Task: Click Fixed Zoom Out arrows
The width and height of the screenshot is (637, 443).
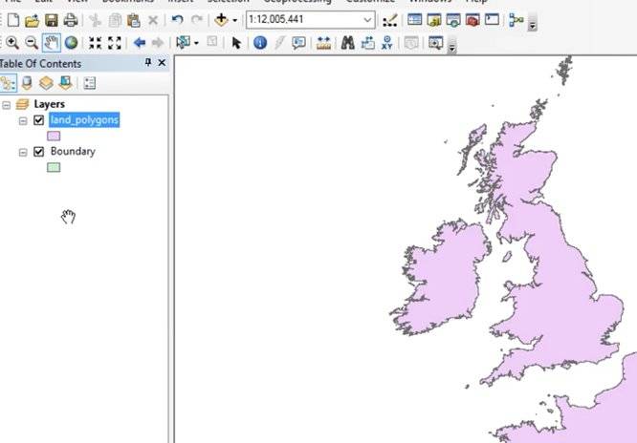Action: pyautogui.click(x=115, y=43)
